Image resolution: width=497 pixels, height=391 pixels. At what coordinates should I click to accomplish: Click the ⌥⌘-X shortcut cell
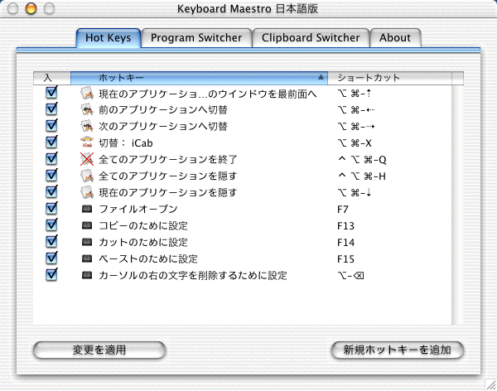click(x=355, y=143)
